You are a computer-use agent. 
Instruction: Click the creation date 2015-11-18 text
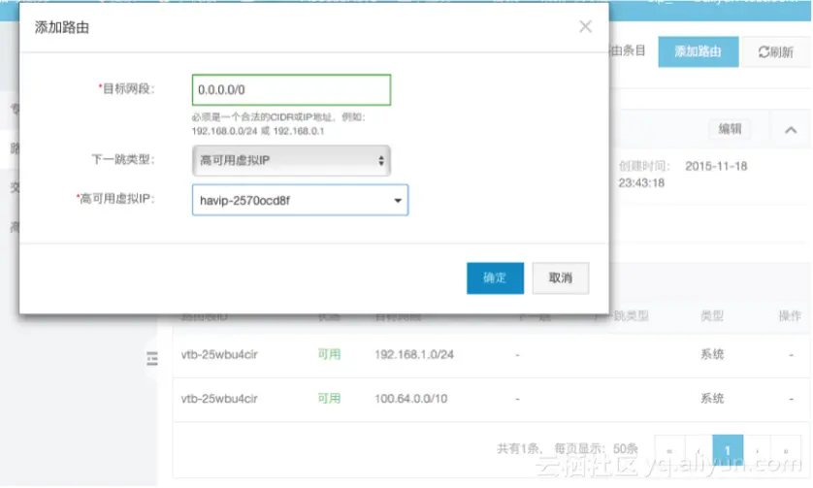click(x=716, y=167)
